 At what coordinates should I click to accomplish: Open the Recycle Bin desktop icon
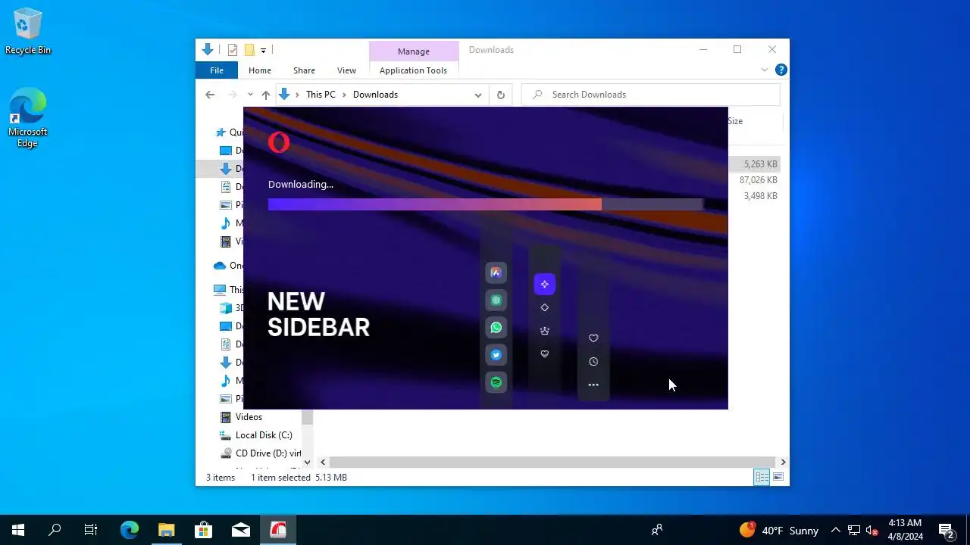tap(28, 32)
